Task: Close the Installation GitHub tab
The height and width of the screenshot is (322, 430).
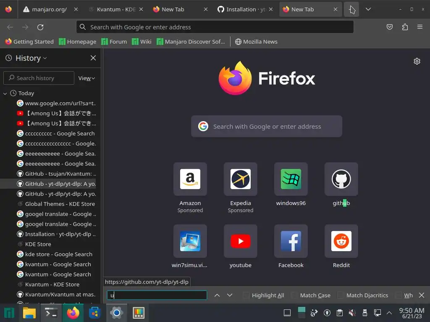Action: (x=271, y=9)
